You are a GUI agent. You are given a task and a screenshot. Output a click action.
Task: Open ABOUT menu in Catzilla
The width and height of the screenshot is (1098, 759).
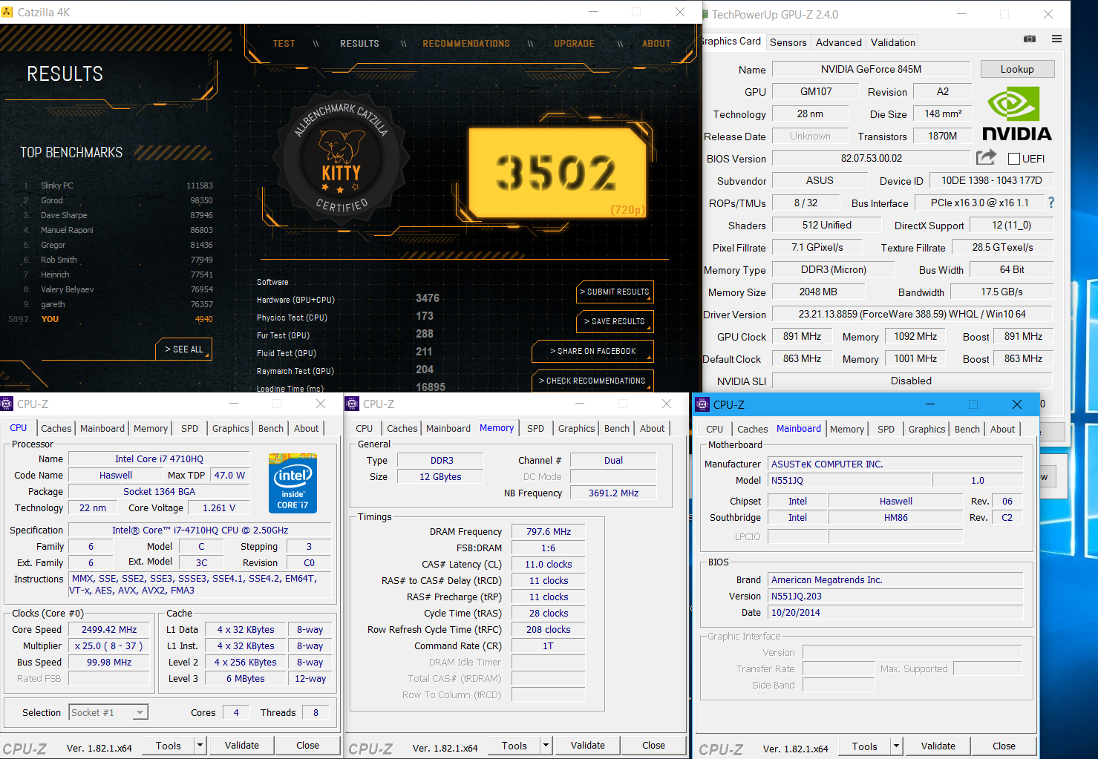pos(656,44)
